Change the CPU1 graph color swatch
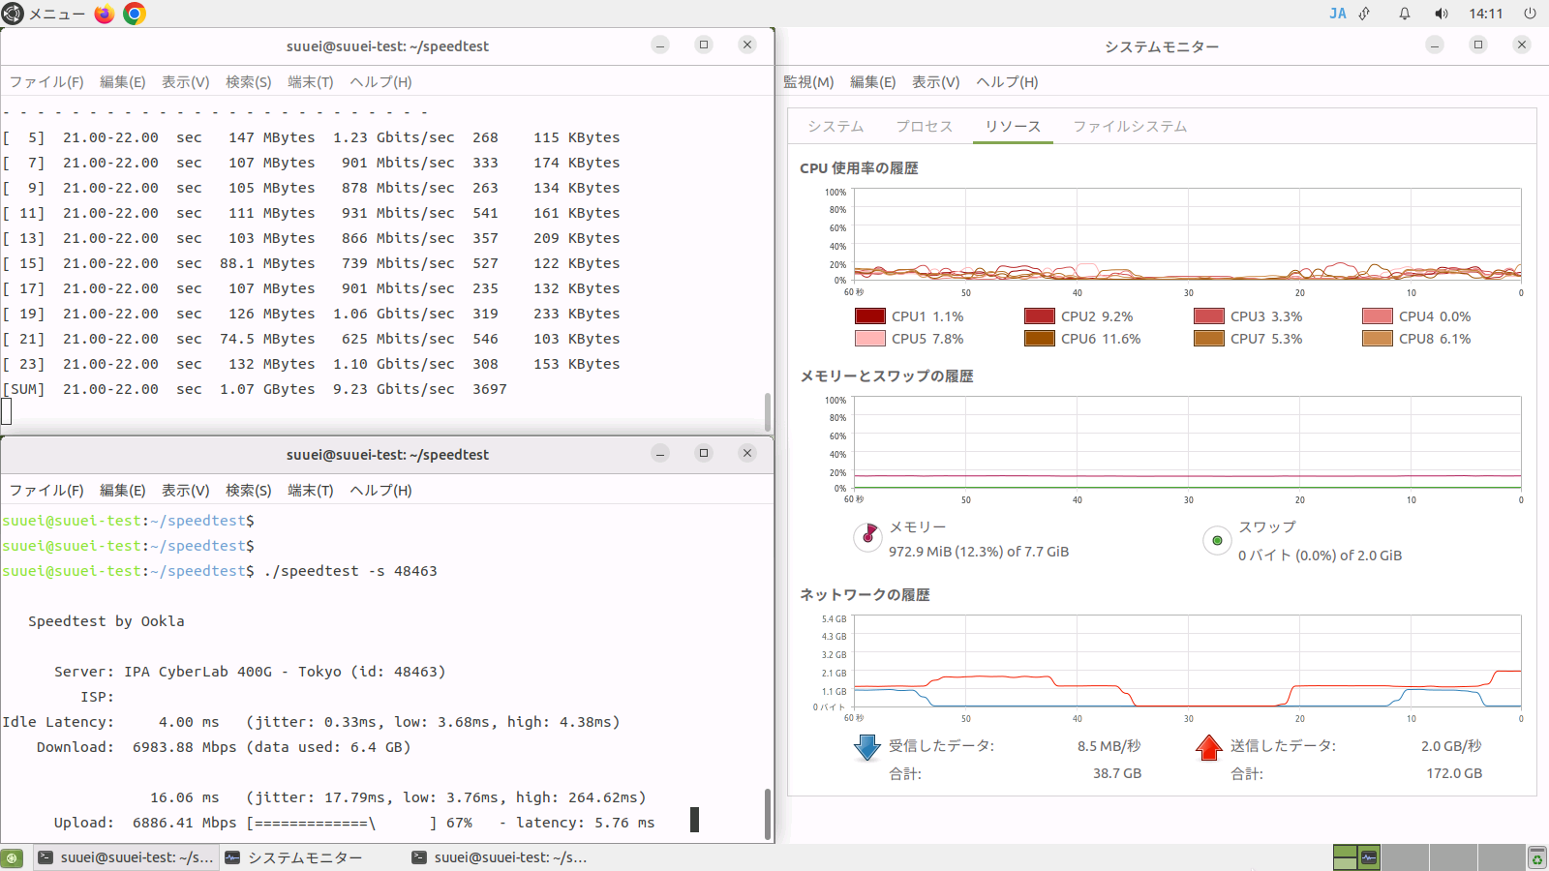1549x871 pixels. click(869, 316)
